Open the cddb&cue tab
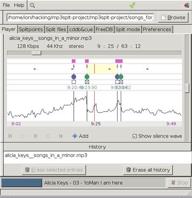192x198 pixels. 81,29
